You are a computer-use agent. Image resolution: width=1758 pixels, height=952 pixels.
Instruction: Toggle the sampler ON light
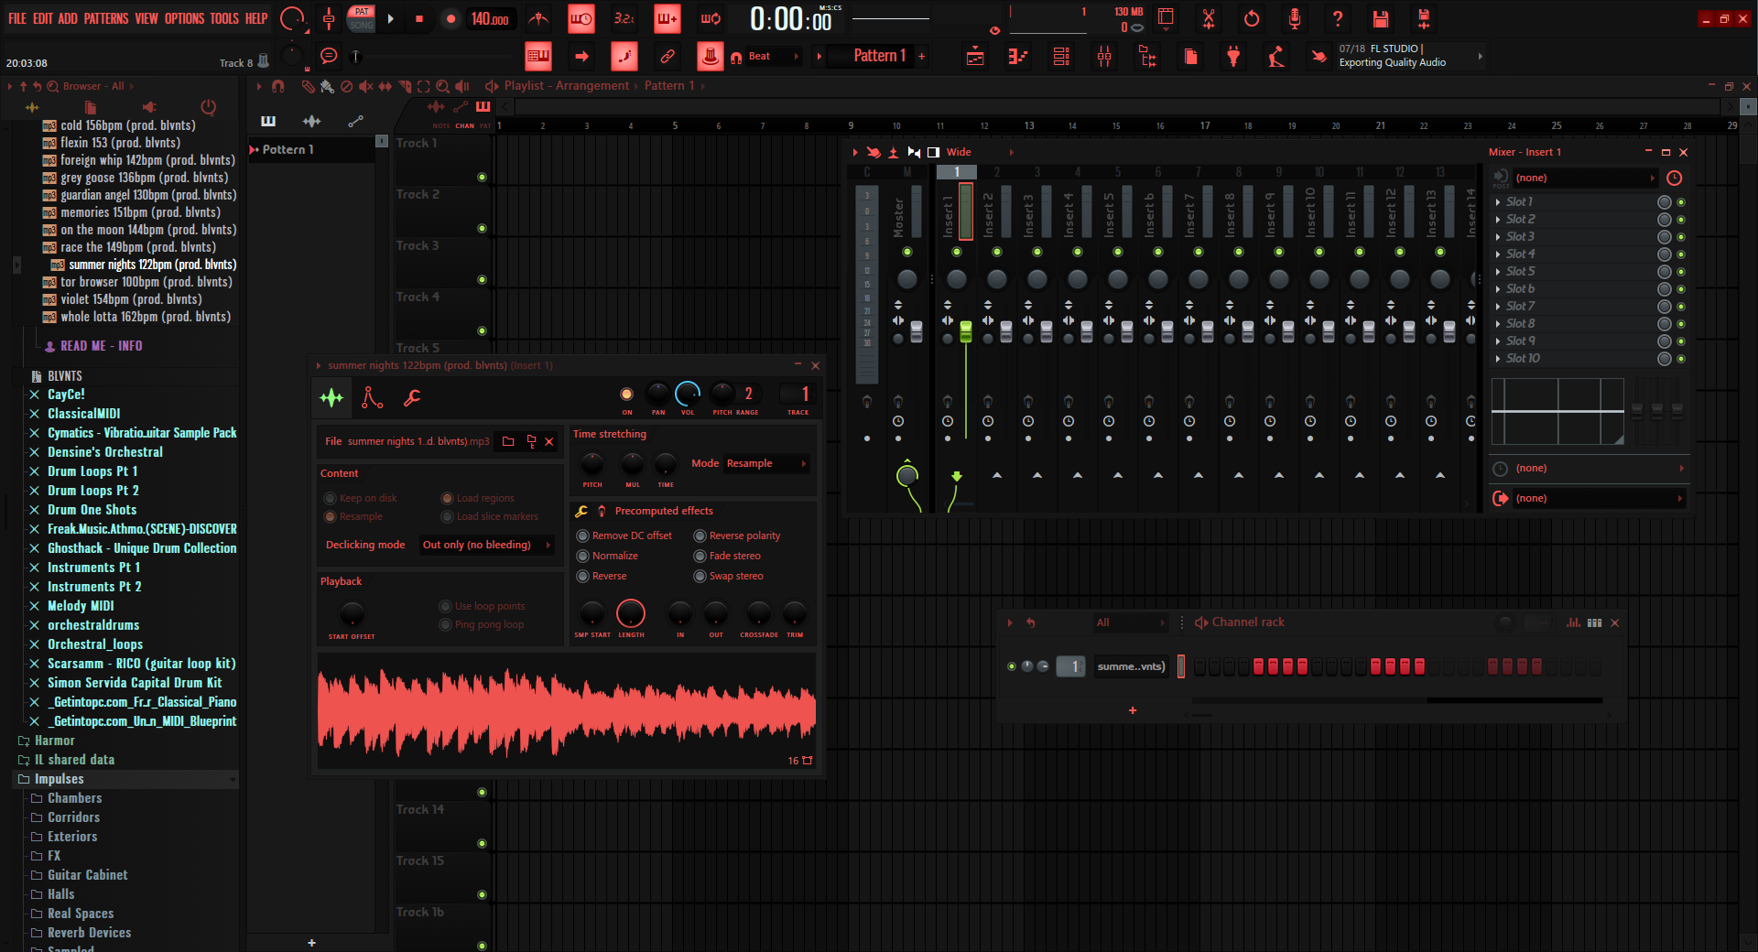click(626, 395)
